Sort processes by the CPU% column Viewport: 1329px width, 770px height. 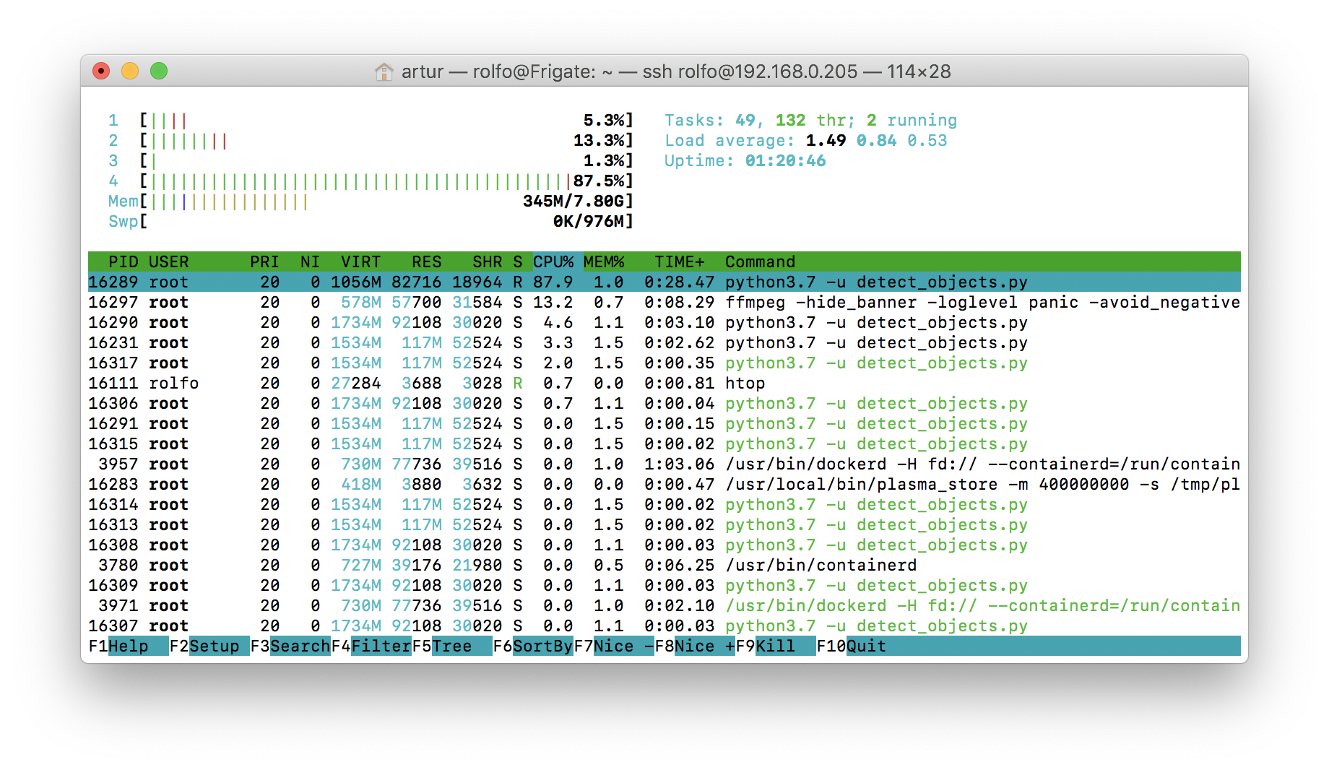pyautogui.click(x=553, y=261)
